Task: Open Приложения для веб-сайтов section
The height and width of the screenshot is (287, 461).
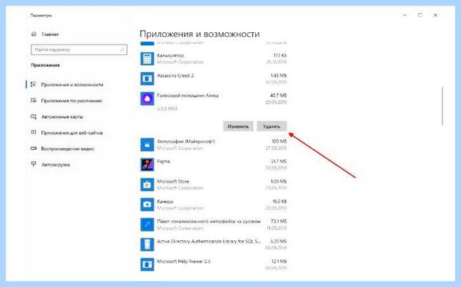Action: click(x=71, y=133)
